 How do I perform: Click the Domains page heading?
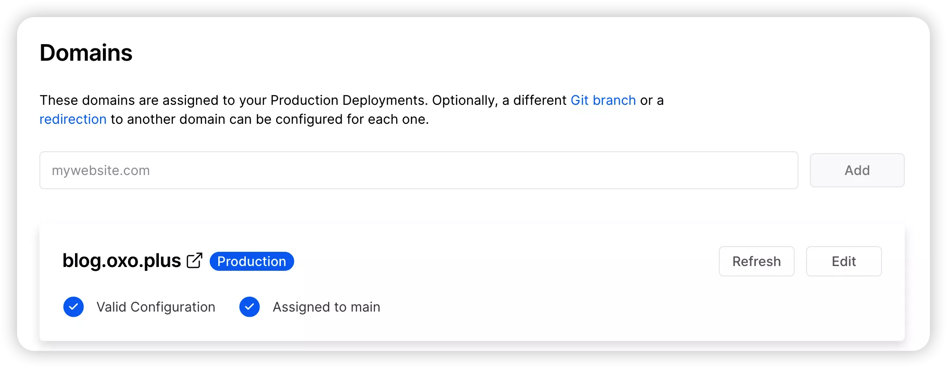pyautogui.click(x=86, y=53)
